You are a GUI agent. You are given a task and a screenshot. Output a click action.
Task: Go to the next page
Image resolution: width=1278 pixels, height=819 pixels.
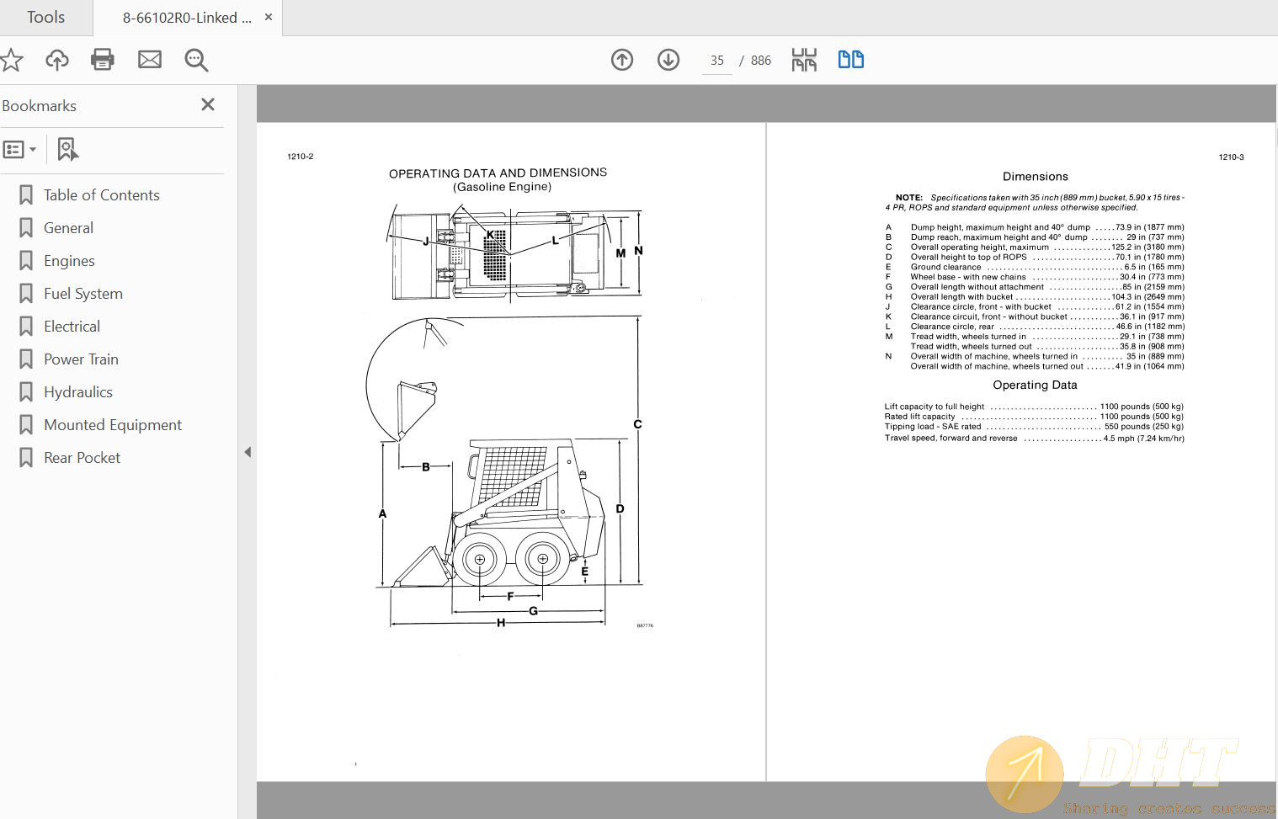(668, 60)
